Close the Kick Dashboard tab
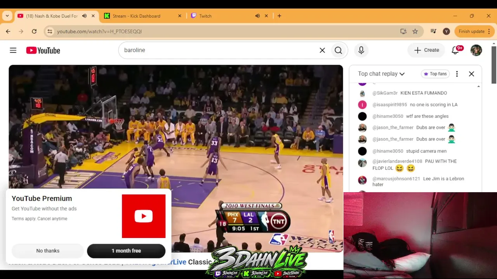The image size is (497, 279). (x=180, y=16)
